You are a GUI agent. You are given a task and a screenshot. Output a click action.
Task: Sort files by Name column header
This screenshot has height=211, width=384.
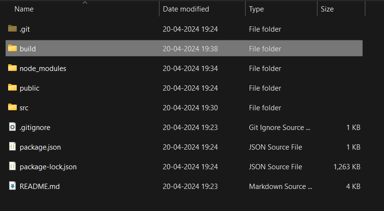tap(24, 9)
